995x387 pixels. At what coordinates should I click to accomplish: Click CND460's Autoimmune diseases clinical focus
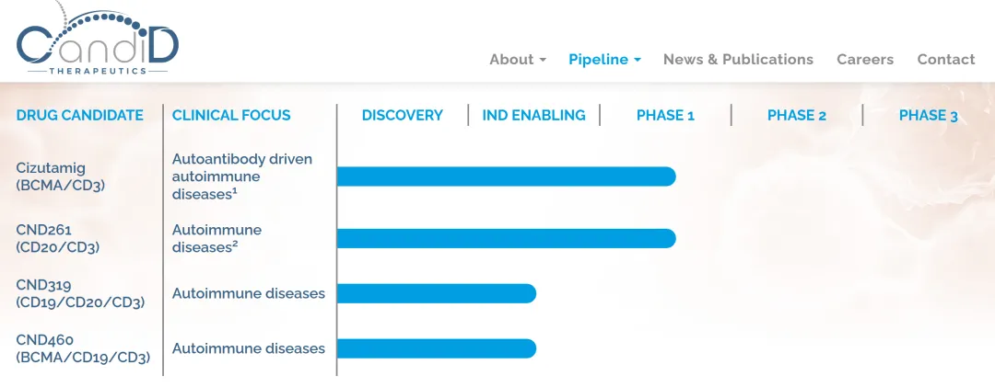coord(248,349)
